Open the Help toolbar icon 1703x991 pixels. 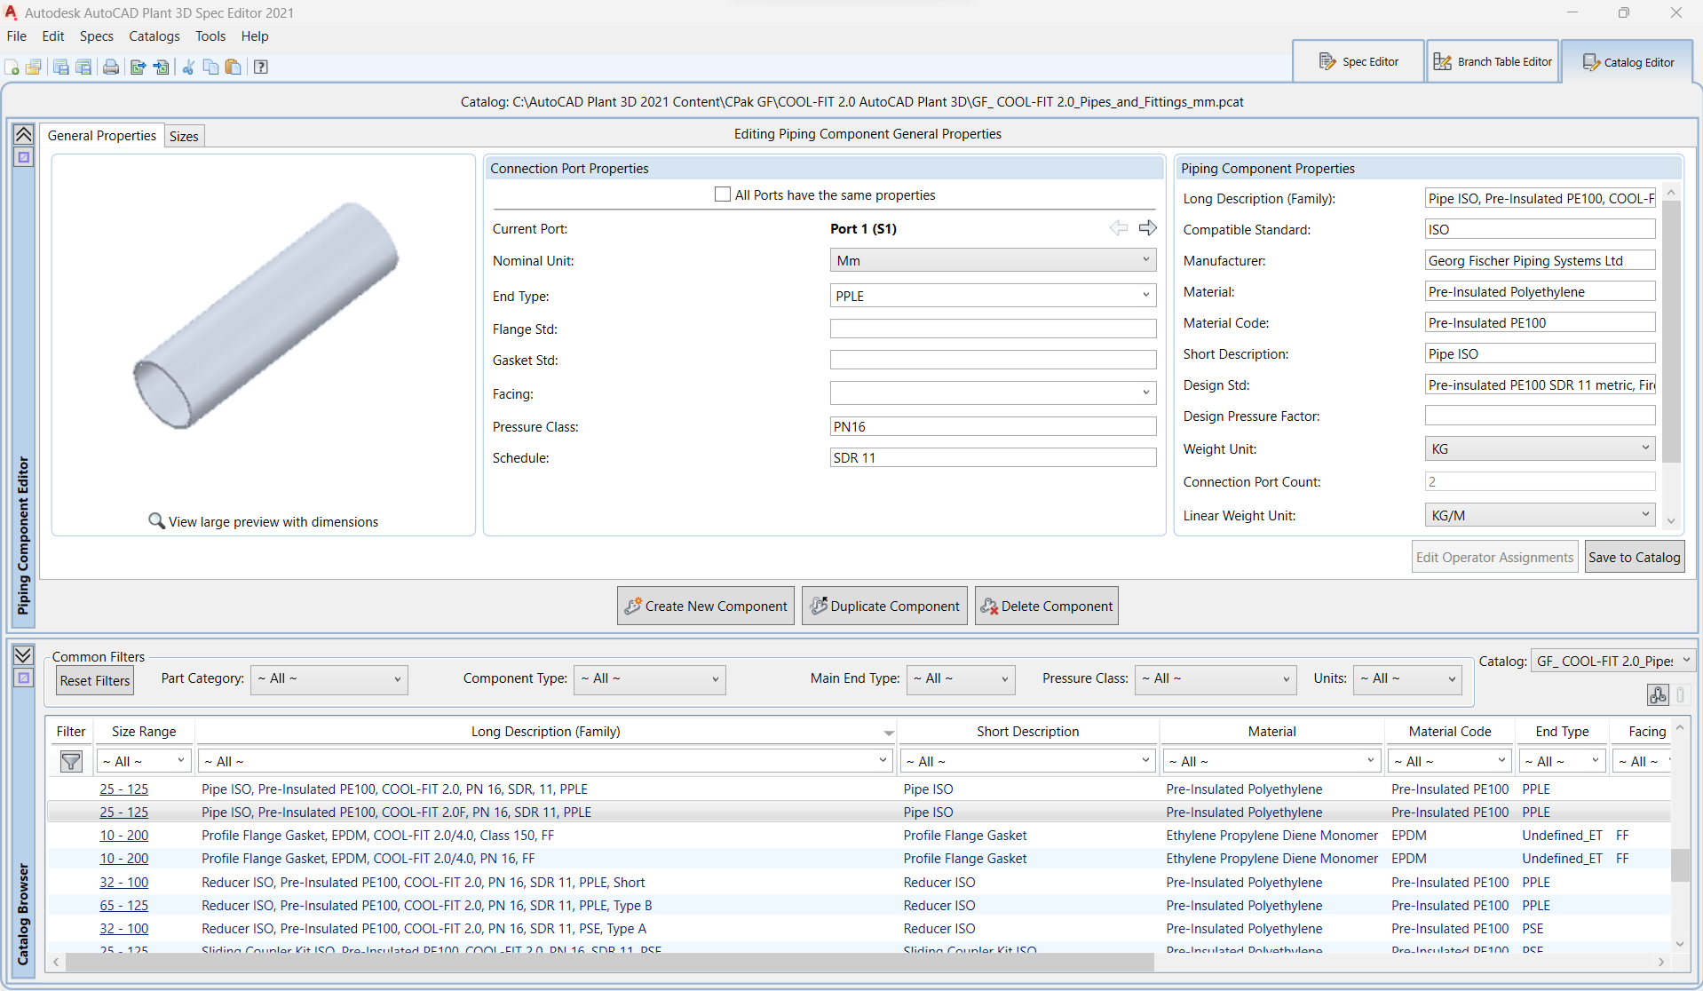coord(261,67)
